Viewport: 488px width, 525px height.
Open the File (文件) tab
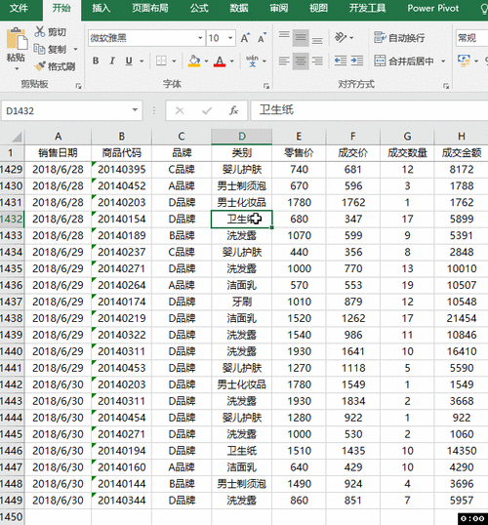click(x=19, y=8)
